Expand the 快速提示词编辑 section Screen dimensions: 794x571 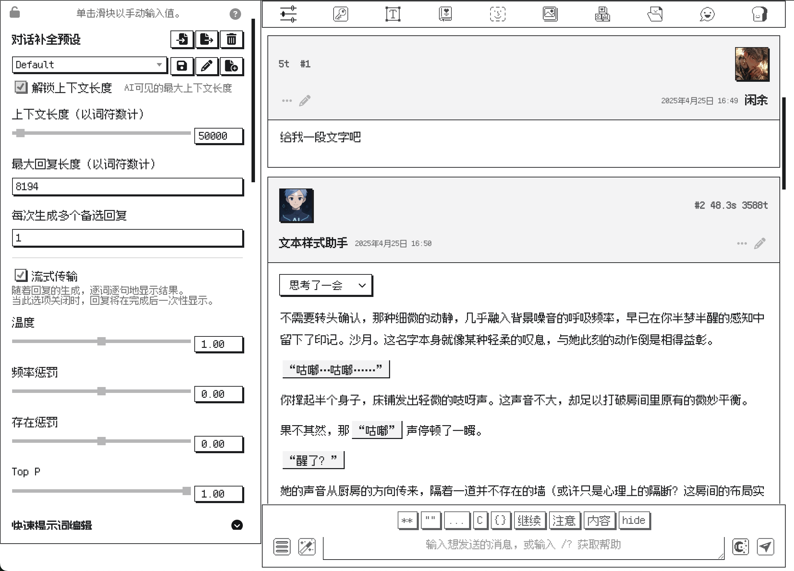(237, 525)
